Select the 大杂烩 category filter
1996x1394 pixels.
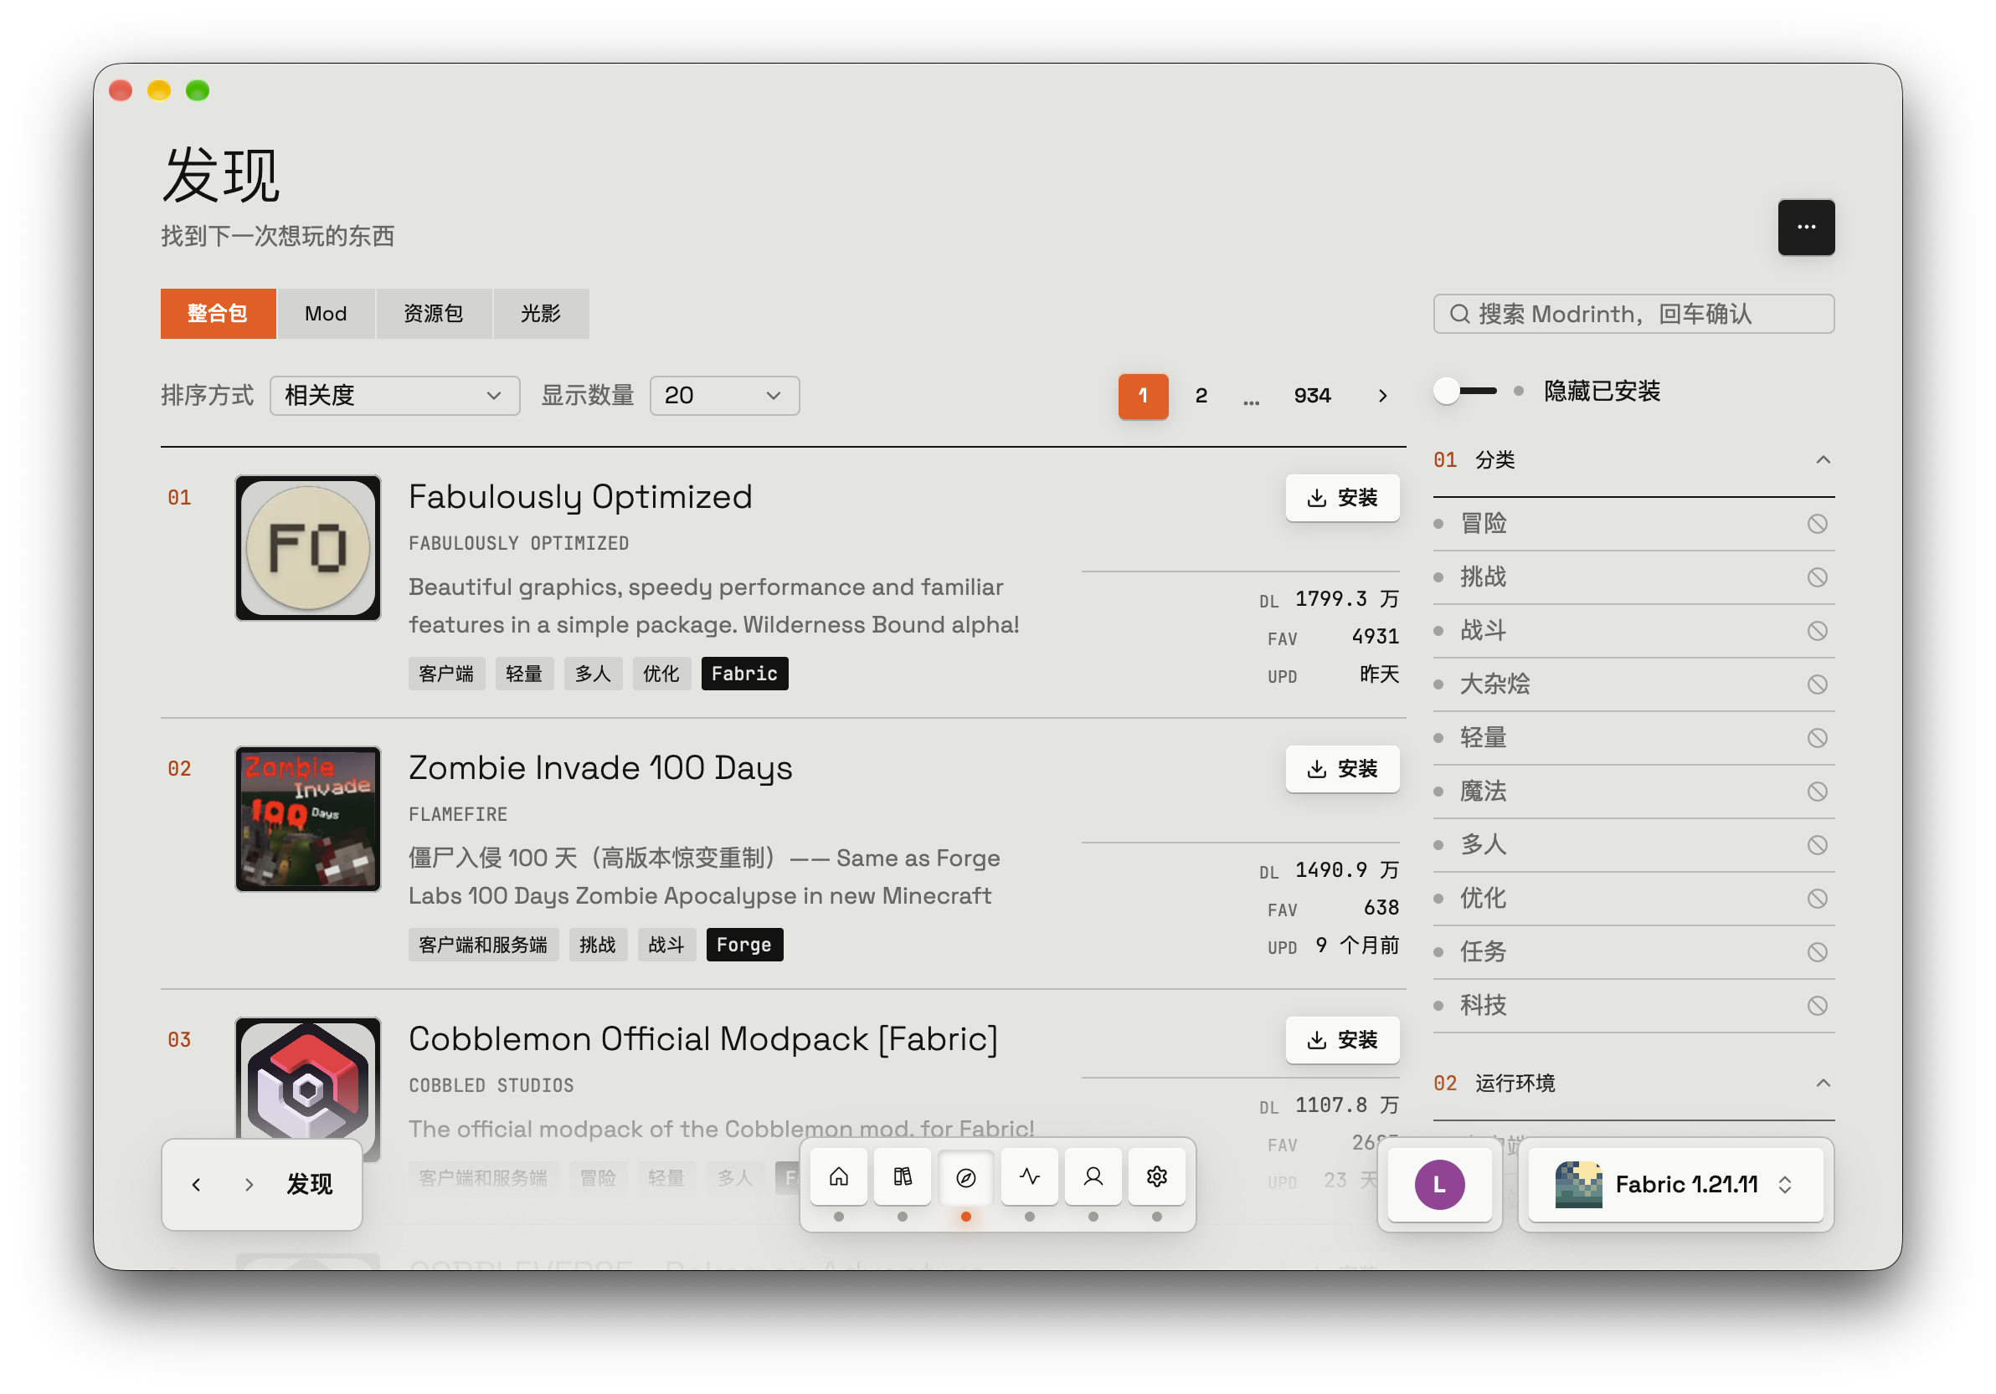point(1633,684)
